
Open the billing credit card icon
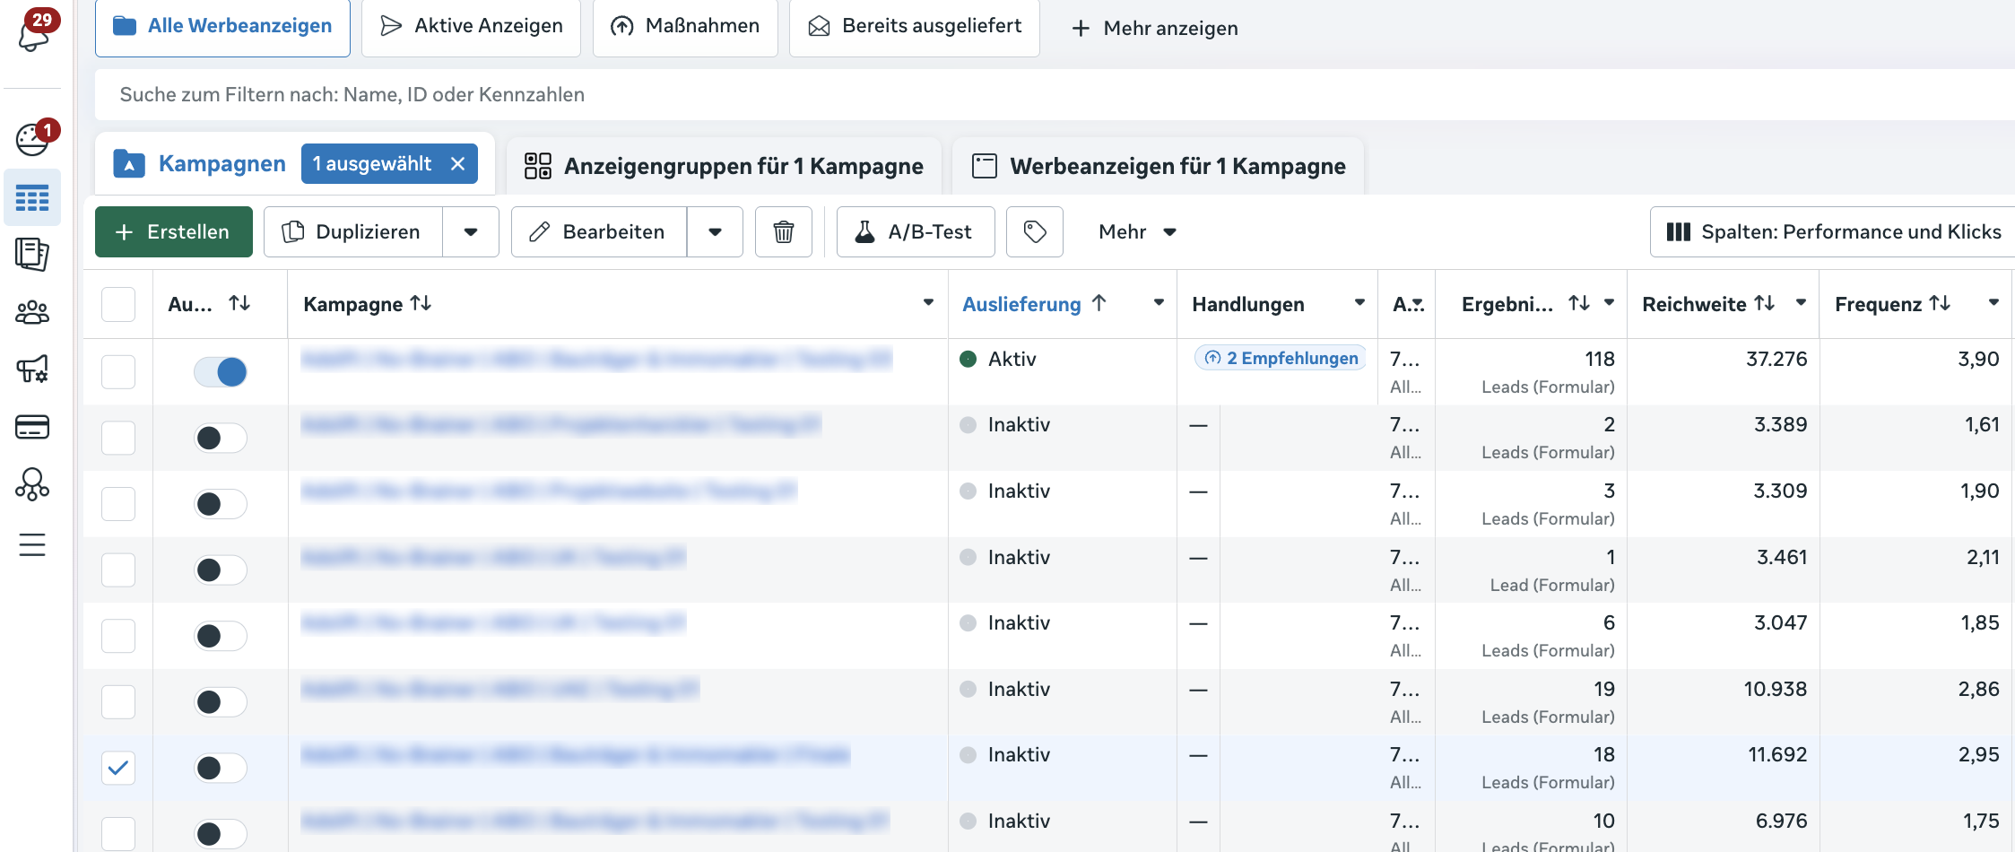pyautogui.click(x=32, y=427)
